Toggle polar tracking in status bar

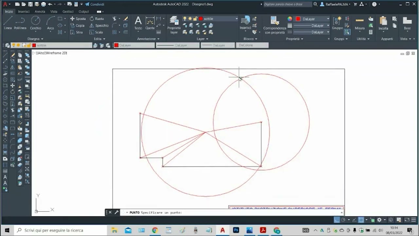[x=343, y=220]
